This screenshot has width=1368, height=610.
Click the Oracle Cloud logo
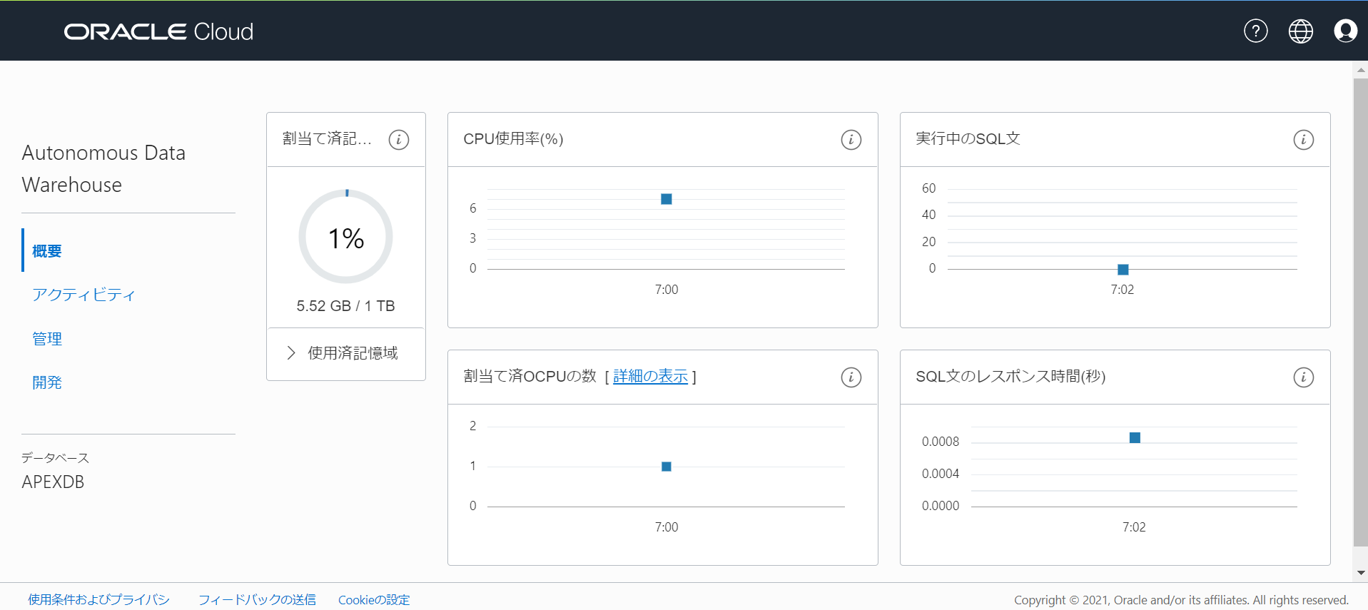point(158,31)
